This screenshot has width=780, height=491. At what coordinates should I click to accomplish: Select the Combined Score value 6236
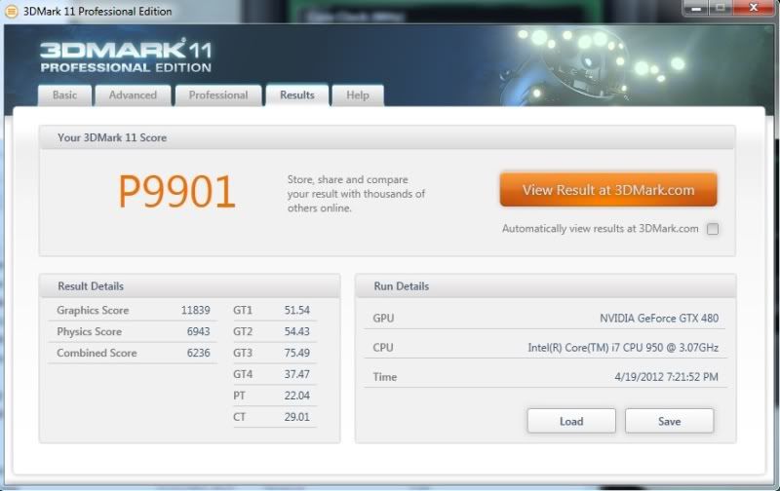pyautogui.click(x=199, y=353)
